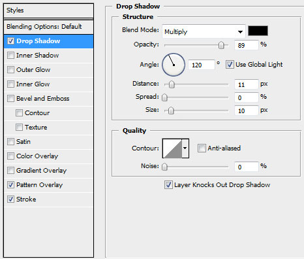Image resolution: width=304 pixels, height=259 pixels.
Task: Open the Inner Shadow settings row
Action: pos(48,56)
